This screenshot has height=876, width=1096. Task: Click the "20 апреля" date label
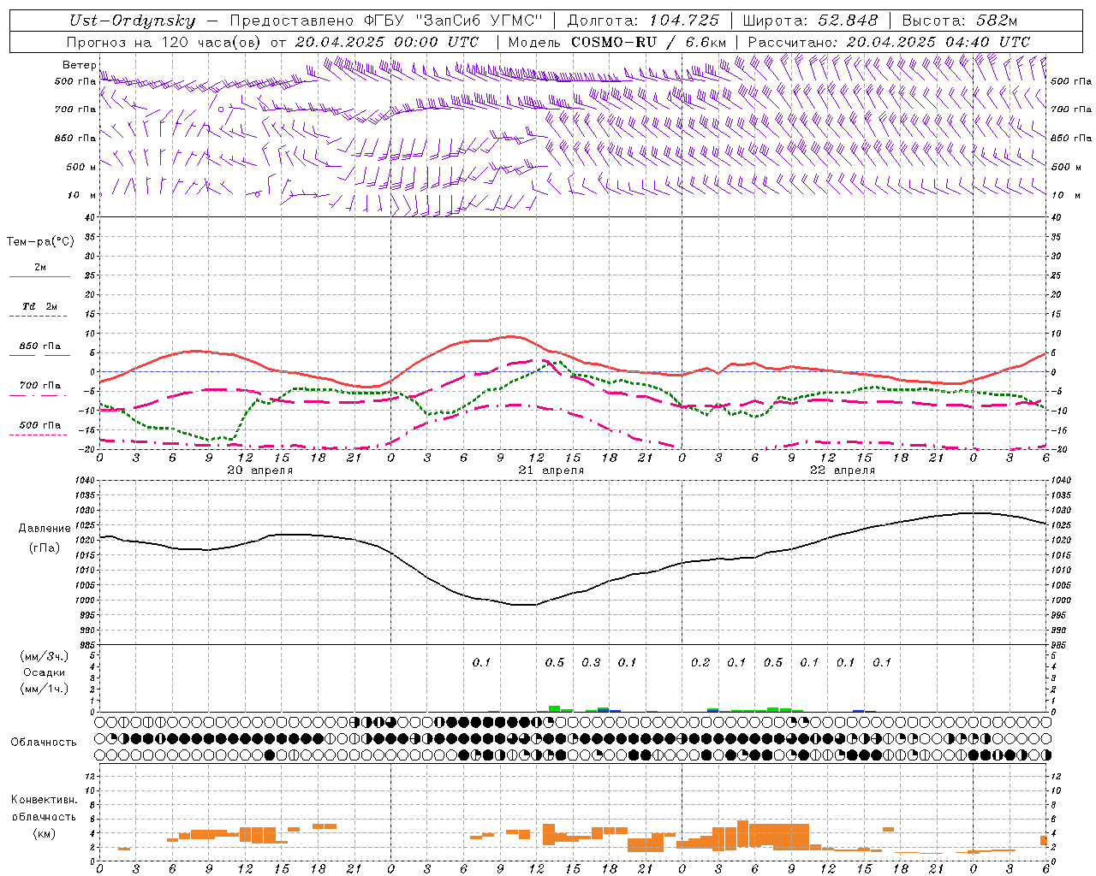coord(259,471)
